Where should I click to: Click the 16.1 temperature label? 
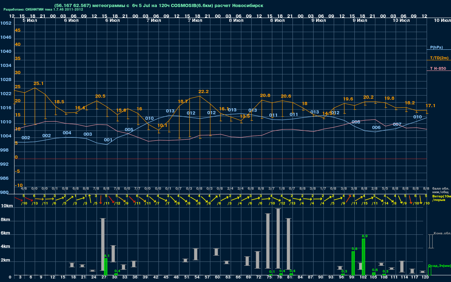(224, 109)
